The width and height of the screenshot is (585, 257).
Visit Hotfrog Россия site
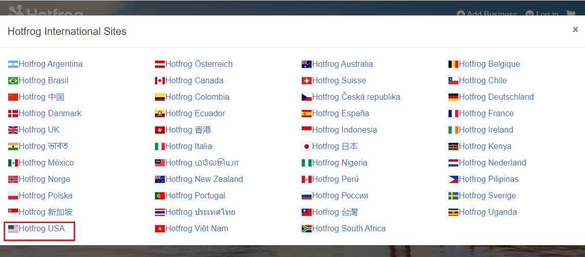pyautogui.click(x=340, y=195)
